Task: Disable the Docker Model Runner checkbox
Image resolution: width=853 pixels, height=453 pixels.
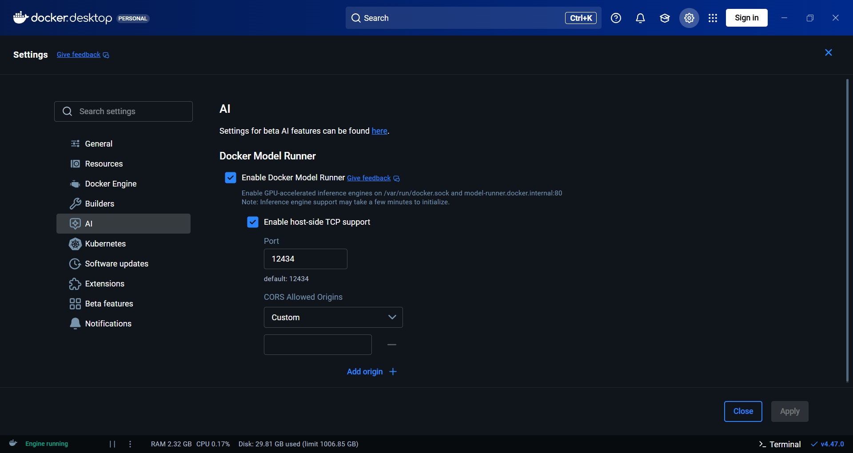Action: tap(231, 178)
